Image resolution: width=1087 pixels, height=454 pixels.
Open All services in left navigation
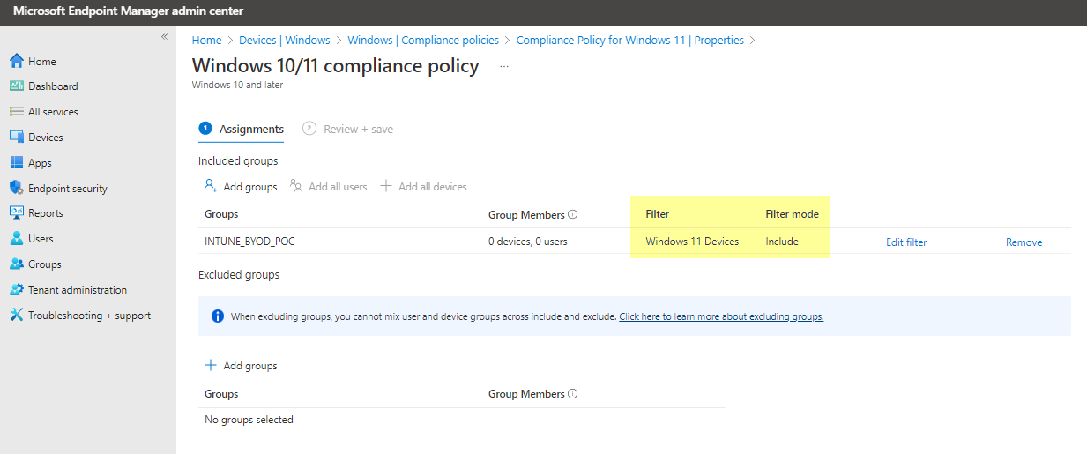[x=53, y=112]
